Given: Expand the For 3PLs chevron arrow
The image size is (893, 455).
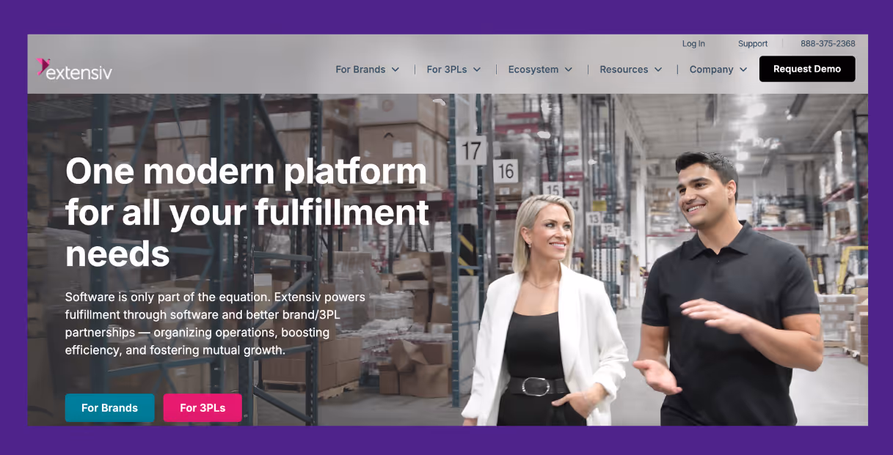Looking at the screenshot, I should 477,70.
